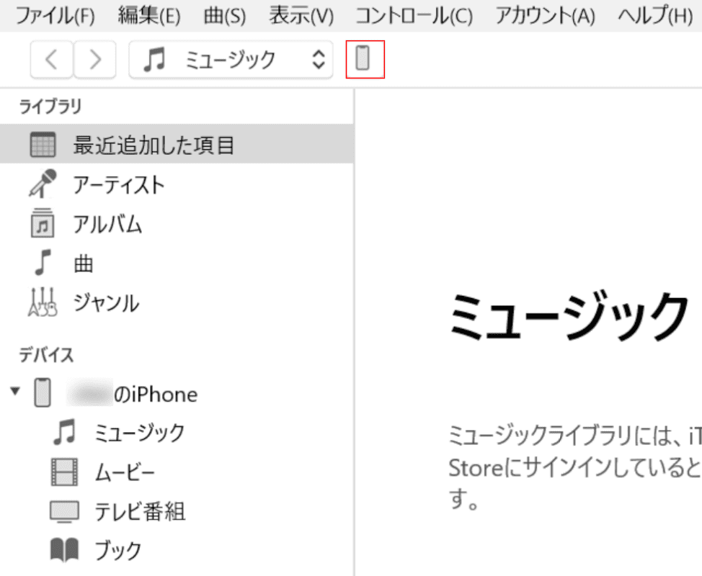This screenshot has width=702, height=576.
Task: Click the music notes icon under the iPhone
Action: pyautogui.click(x=64, y=432)
